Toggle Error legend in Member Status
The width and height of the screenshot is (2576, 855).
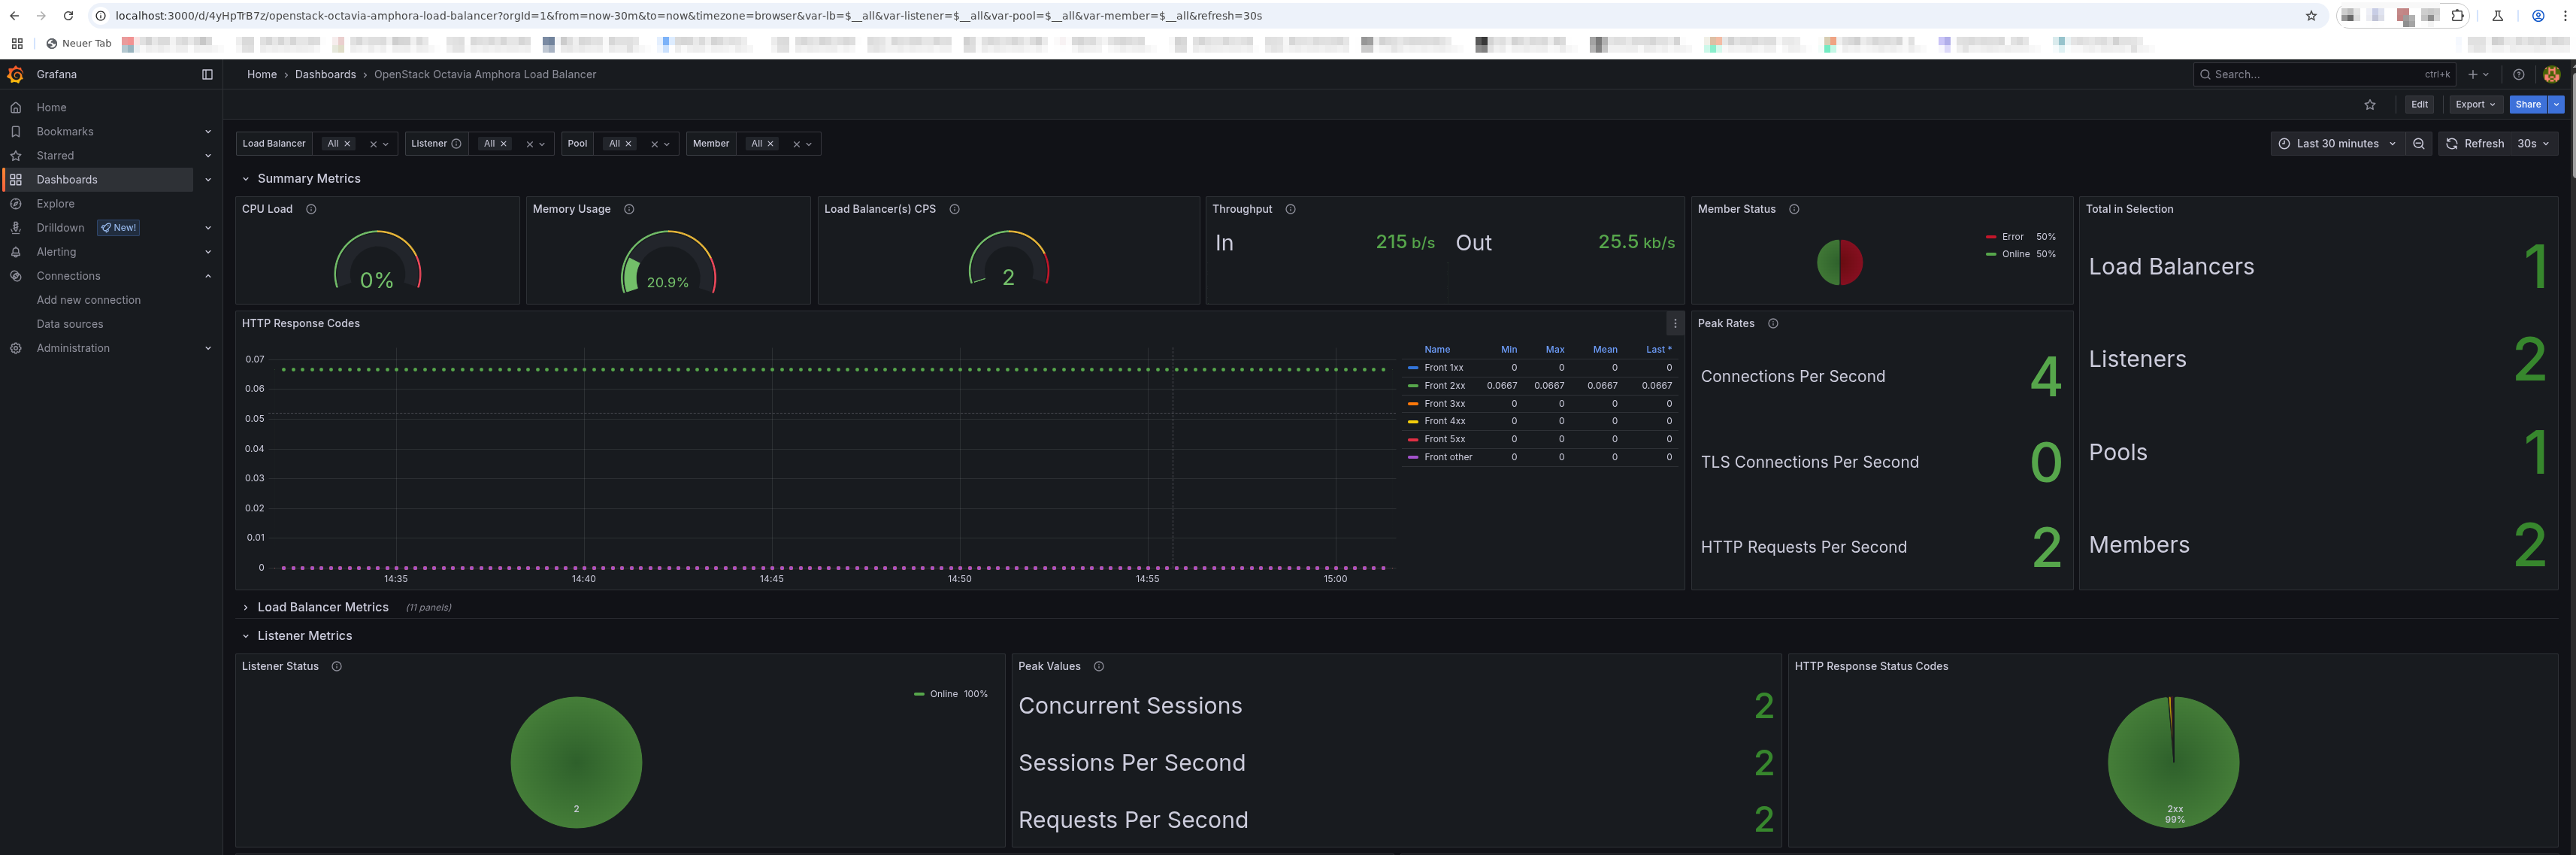[2005, 238]
